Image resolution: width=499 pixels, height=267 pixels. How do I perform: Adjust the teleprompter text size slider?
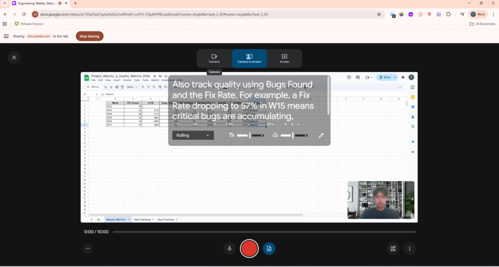pos(250,135)
